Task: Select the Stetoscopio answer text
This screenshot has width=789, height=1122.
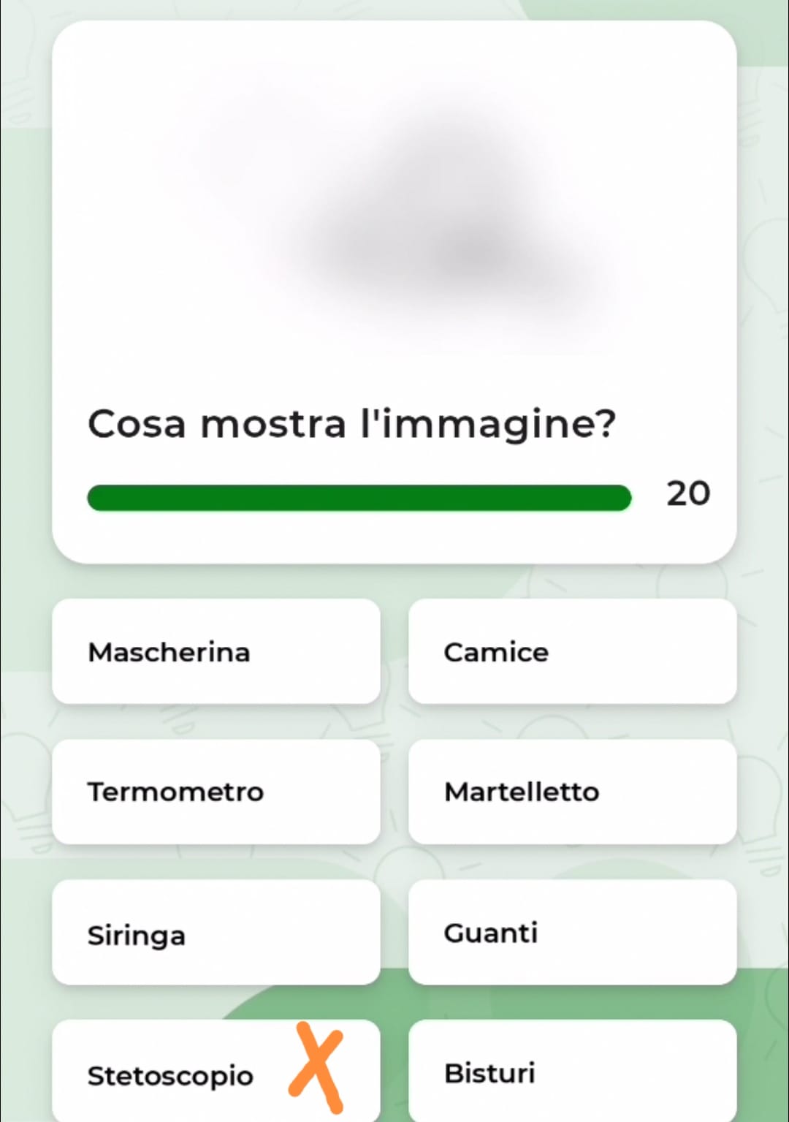Action: [x=170, y=1075]
